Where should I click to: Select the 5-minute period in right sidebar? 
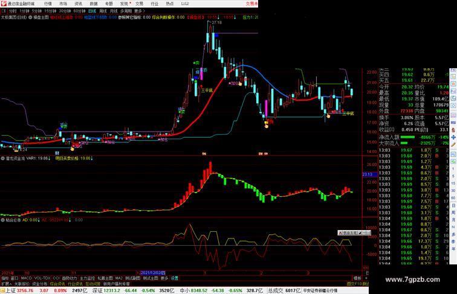pos(453,176)
